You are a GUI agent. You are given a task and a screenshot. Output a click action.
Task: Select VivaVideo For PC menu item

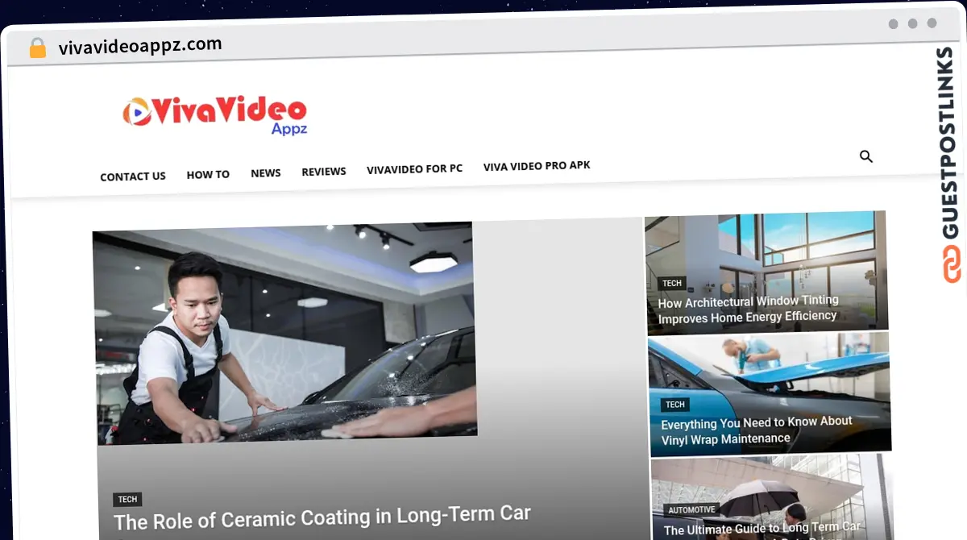click(x=414, y=169)
